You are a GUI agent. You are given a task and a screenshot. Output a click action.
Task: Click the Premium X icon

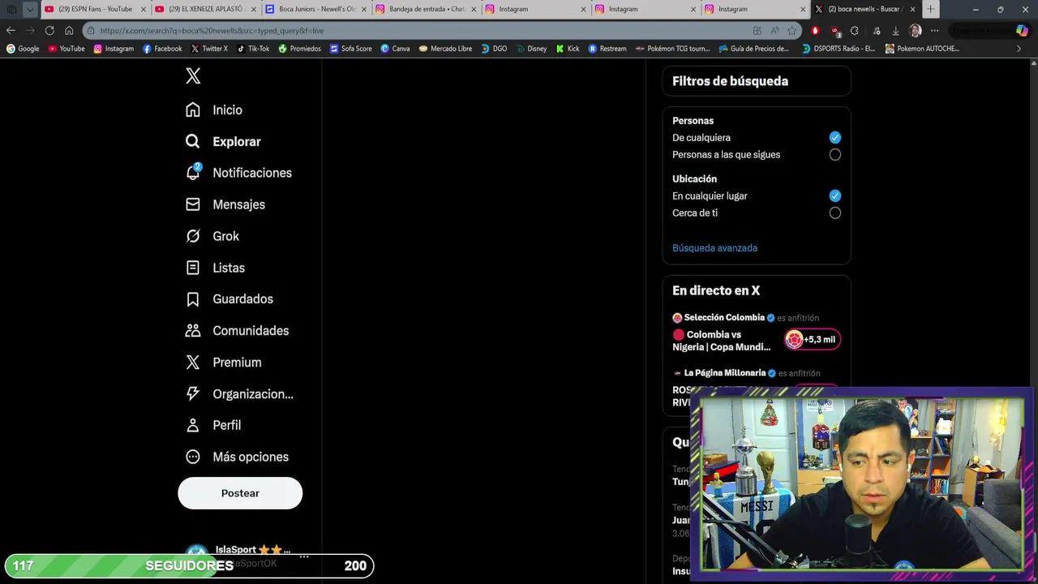click(193, 363)
